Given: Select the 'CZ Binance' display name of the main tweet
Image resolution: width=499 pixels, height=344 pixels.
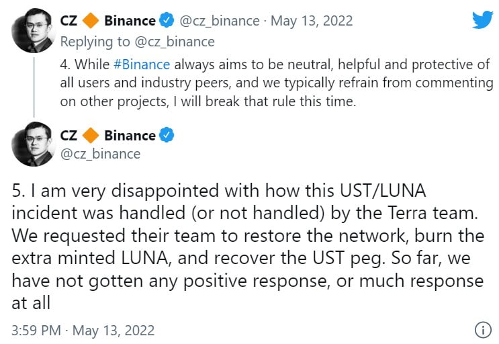Looking at the screenshot, I should 107,135.
